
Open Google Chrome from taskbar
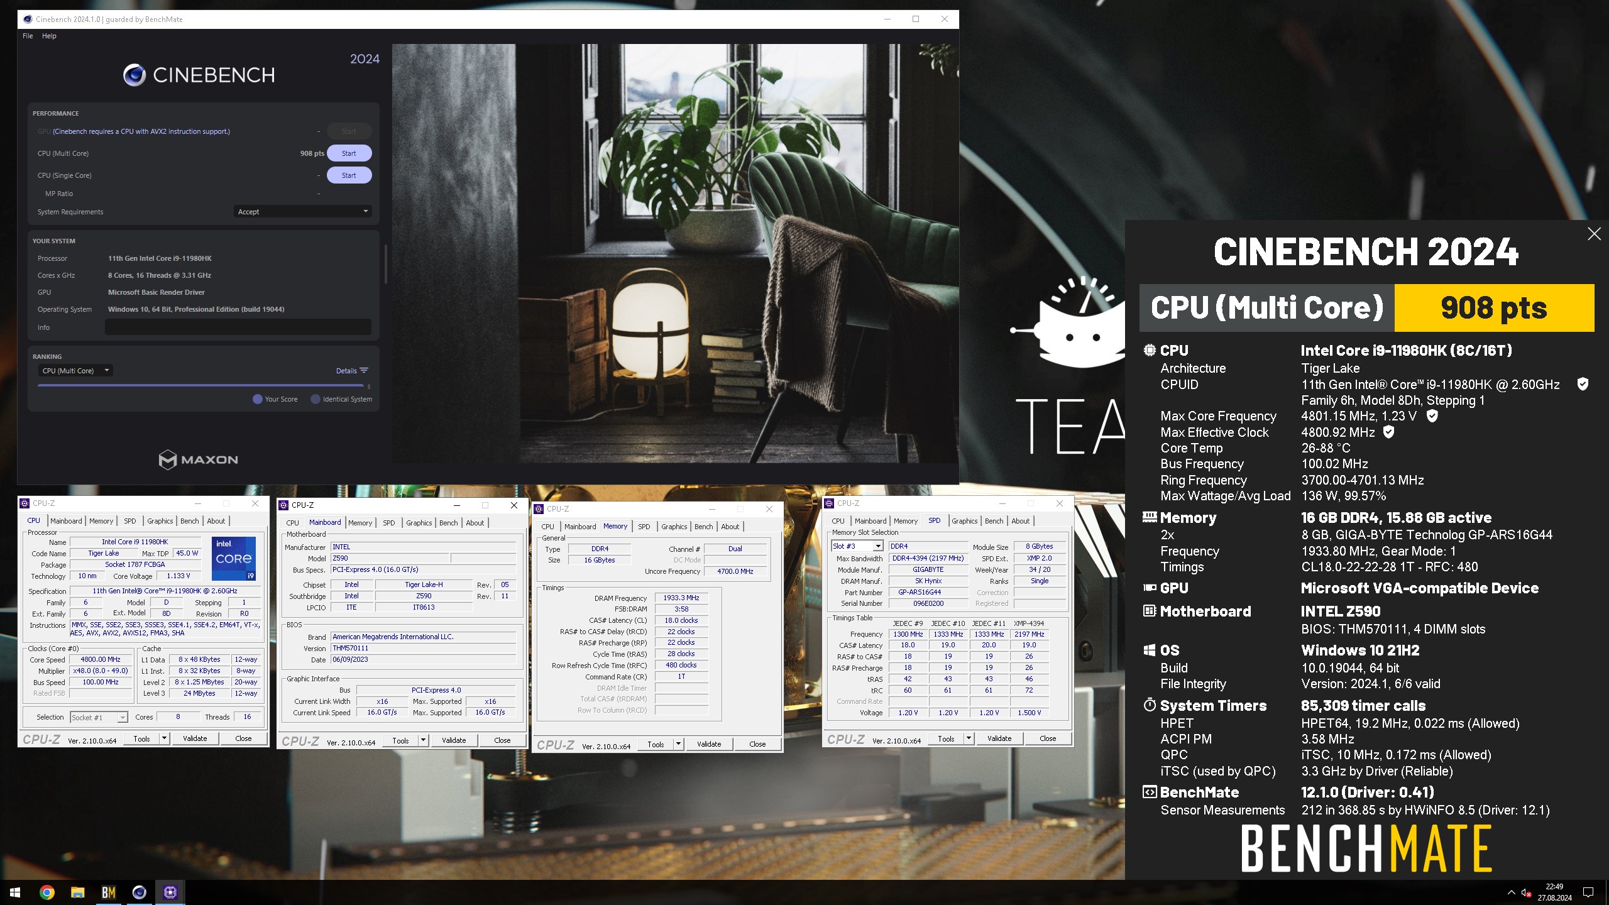click(47, 892)
